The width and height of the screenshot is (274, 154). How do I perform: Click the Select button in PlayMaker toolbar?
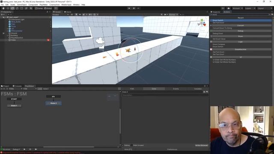46,89
